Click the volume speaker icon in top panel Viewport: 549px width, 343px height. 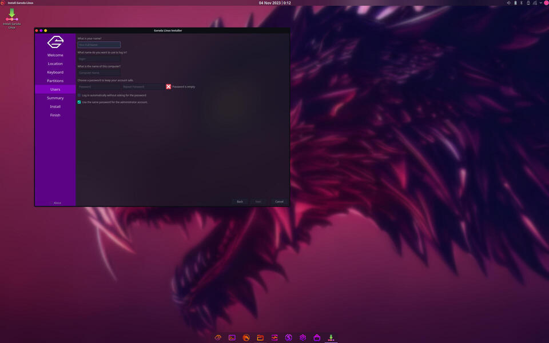[x=509, y=3]
